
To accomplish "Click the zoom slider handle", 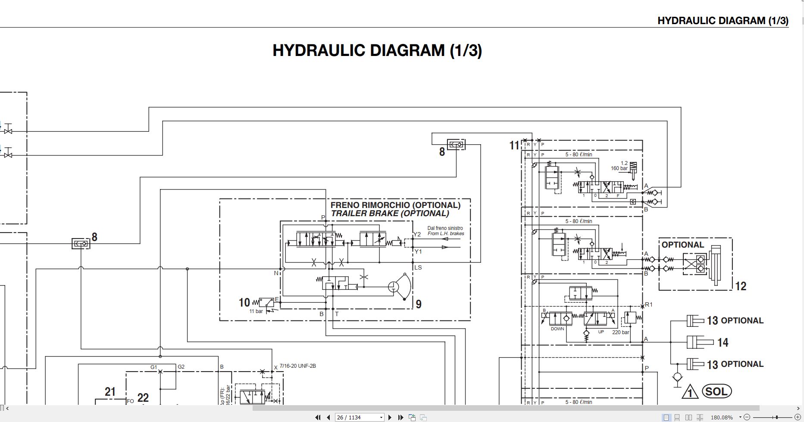I will coord(777,417).
